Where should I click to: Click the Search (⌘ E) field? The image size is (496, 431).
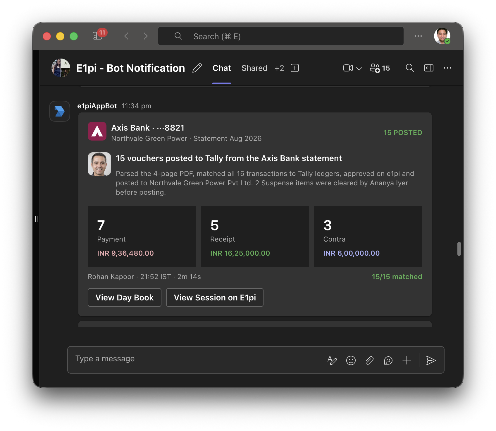[281, 36]
